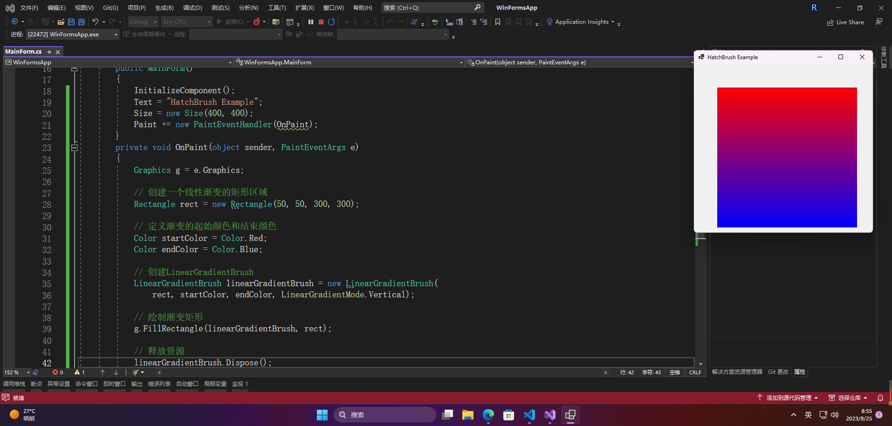Open the notifications bell in status bar

tap(880, 398)
